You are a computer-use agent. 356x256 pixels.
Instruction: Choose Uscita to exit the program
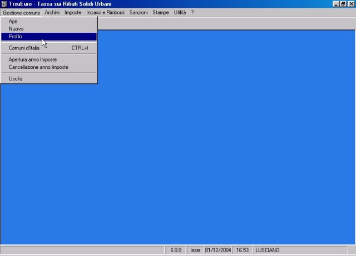(x=49, y=79)
